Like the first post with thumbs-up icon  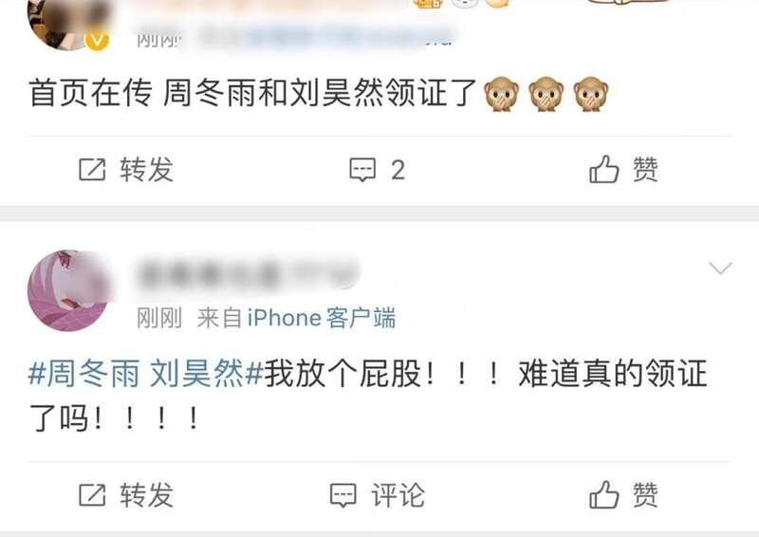[x=603, y=169]
